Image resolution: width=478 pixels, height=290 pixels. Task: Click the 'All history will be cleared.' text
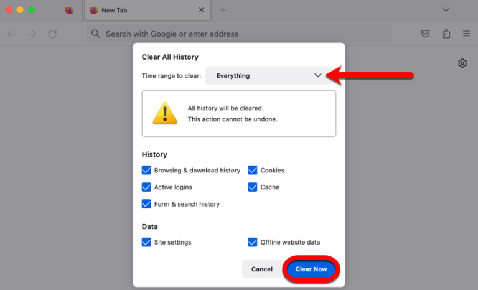tap(225, 108)
